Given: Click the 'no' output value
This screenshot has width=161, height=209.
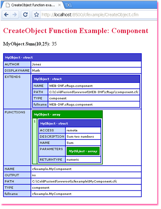Looking at the screenshot, I should 34,175.
